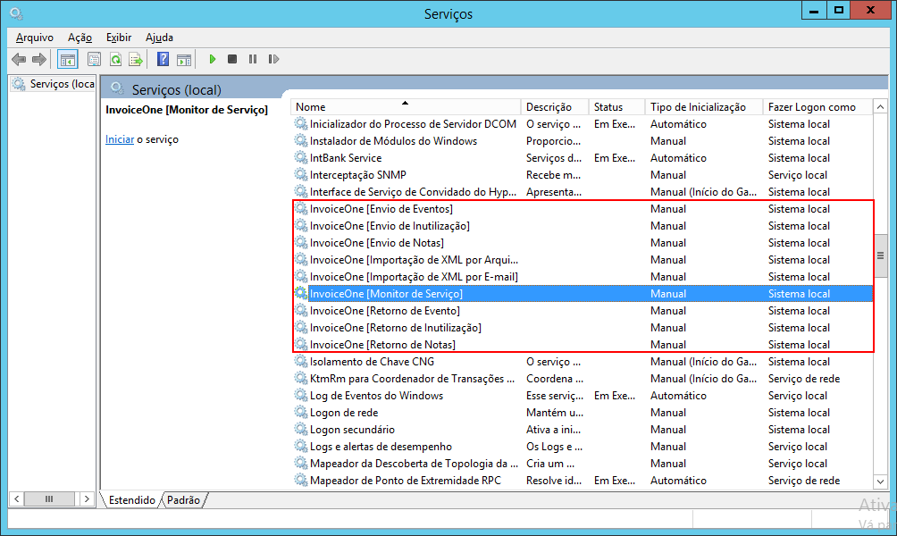Click the gear icon beside Logon secundário
The width and height of the screenshot is (897, 536).
point(301,430)
